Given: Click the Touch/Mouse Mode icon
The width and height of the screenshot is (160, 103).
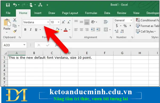Looking at the screenshot, I should (x=31, y=5).
